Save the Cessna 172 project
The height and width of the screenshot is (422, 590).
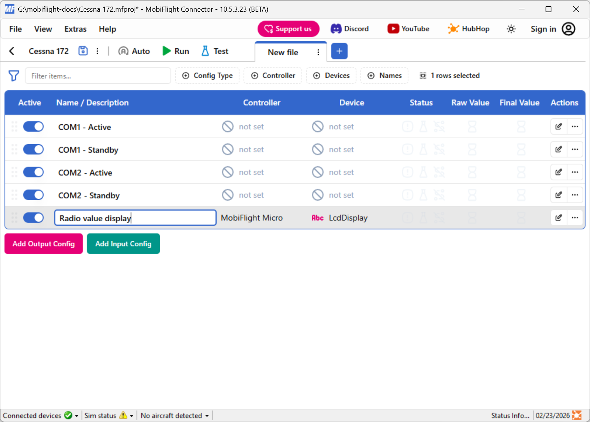83,51
